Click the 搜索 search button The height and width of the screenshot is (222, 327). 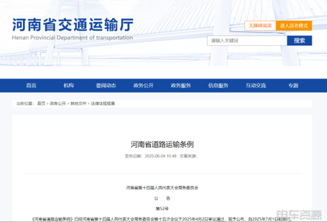click(299, 41)
